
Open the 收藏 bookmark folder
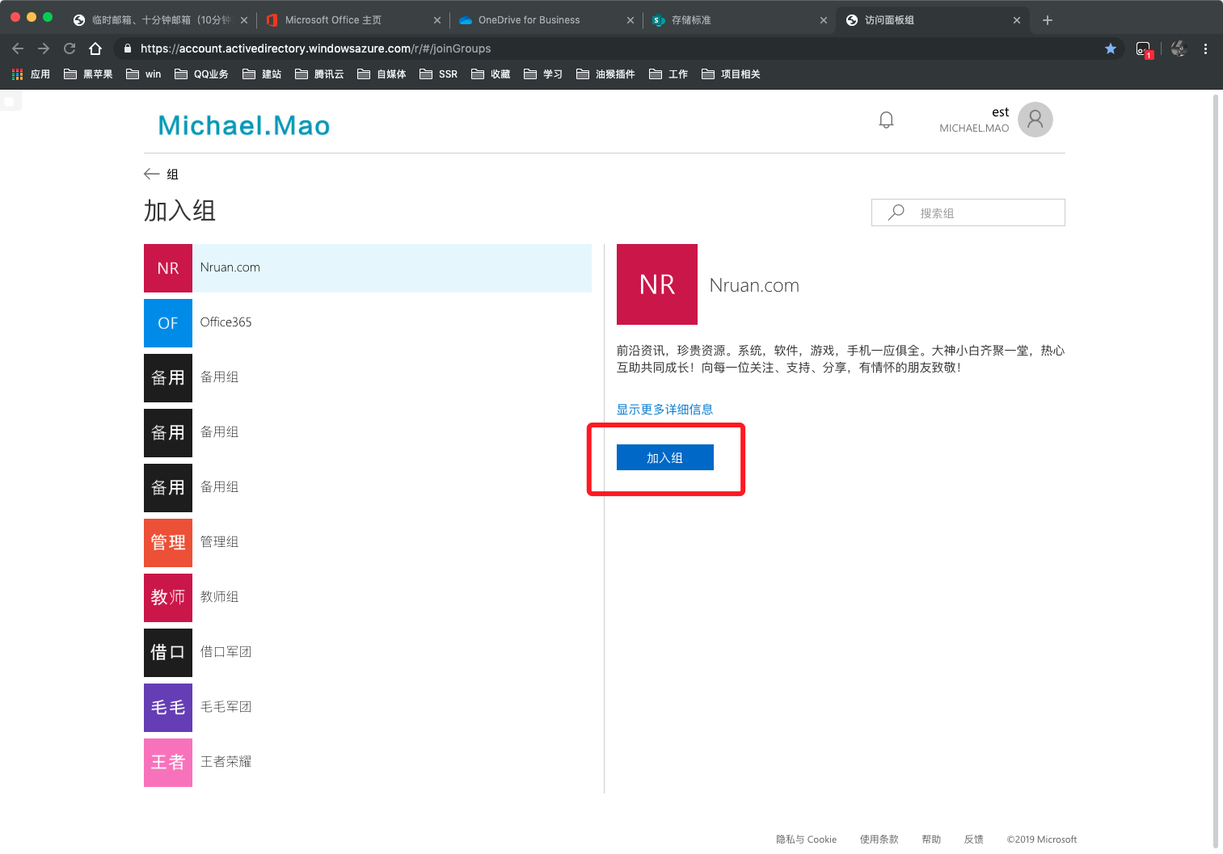pos(491,74)
